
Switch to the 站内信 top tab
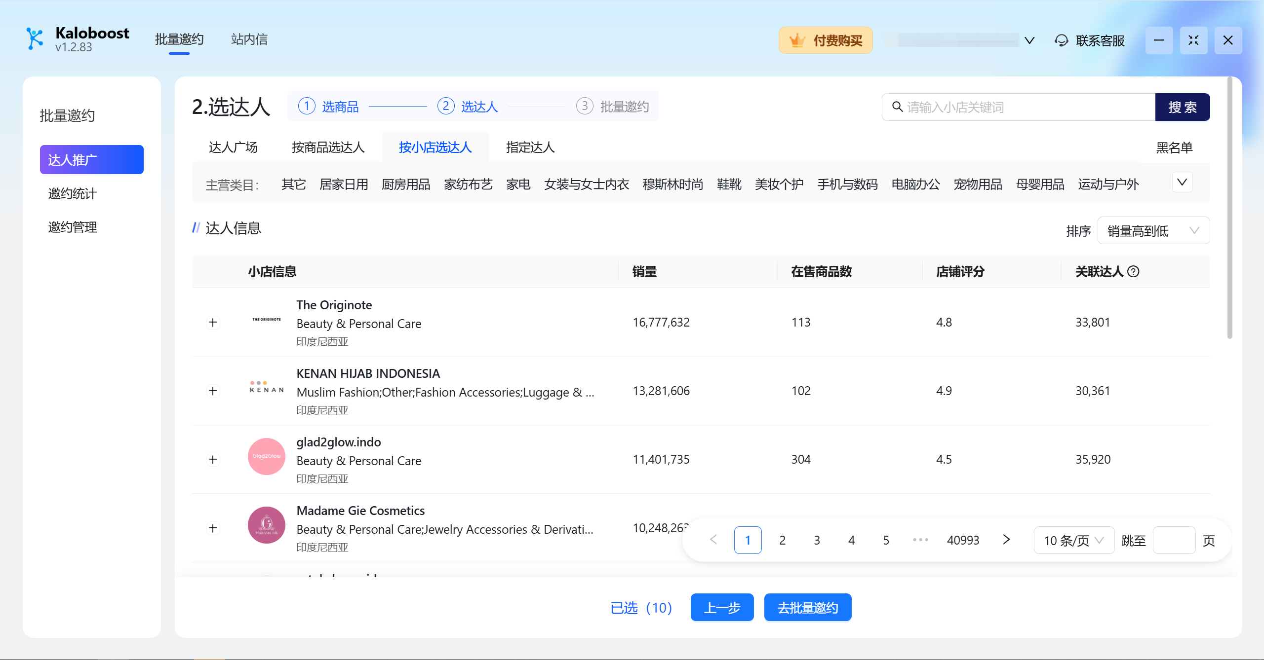point(249,39)
